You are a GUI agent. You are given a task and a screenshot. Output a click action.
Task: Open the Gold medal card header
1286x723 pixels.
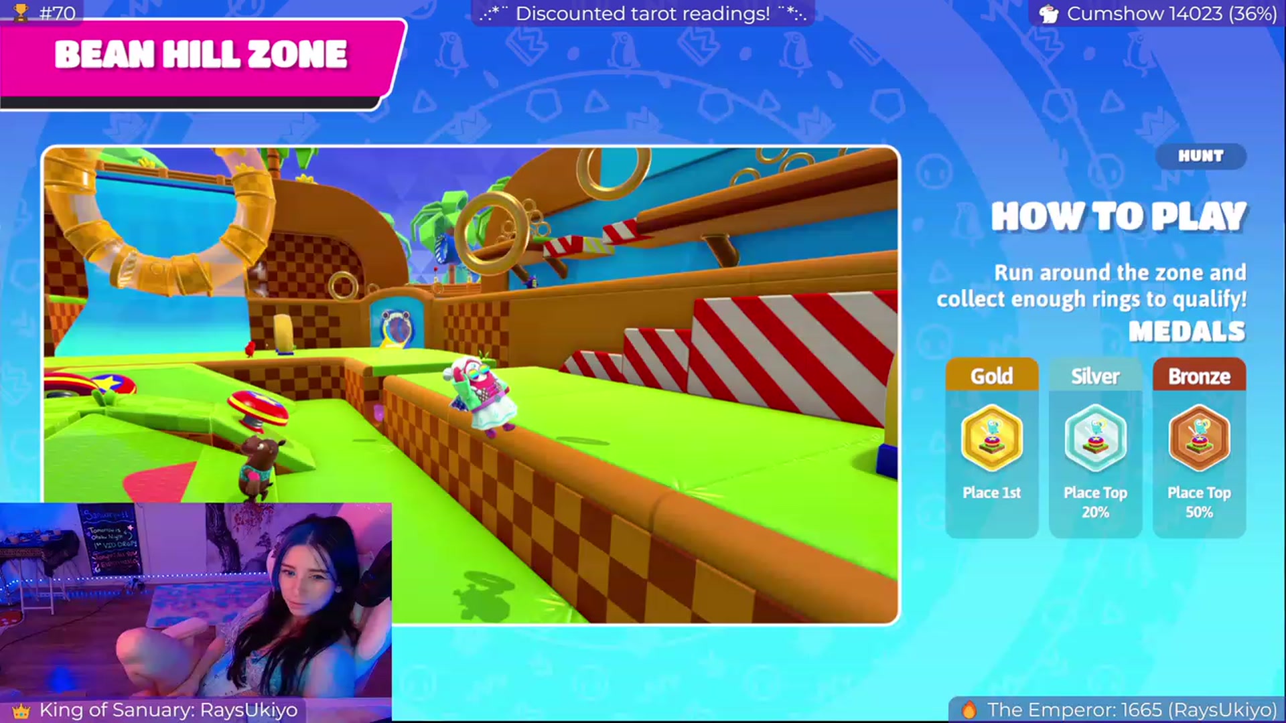tap(992, 376)
